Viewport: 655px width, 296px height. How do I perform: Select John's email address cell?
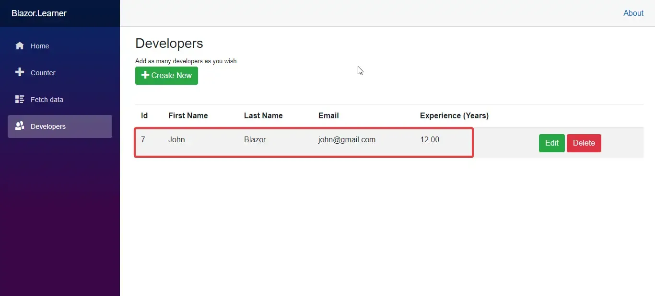346,139
